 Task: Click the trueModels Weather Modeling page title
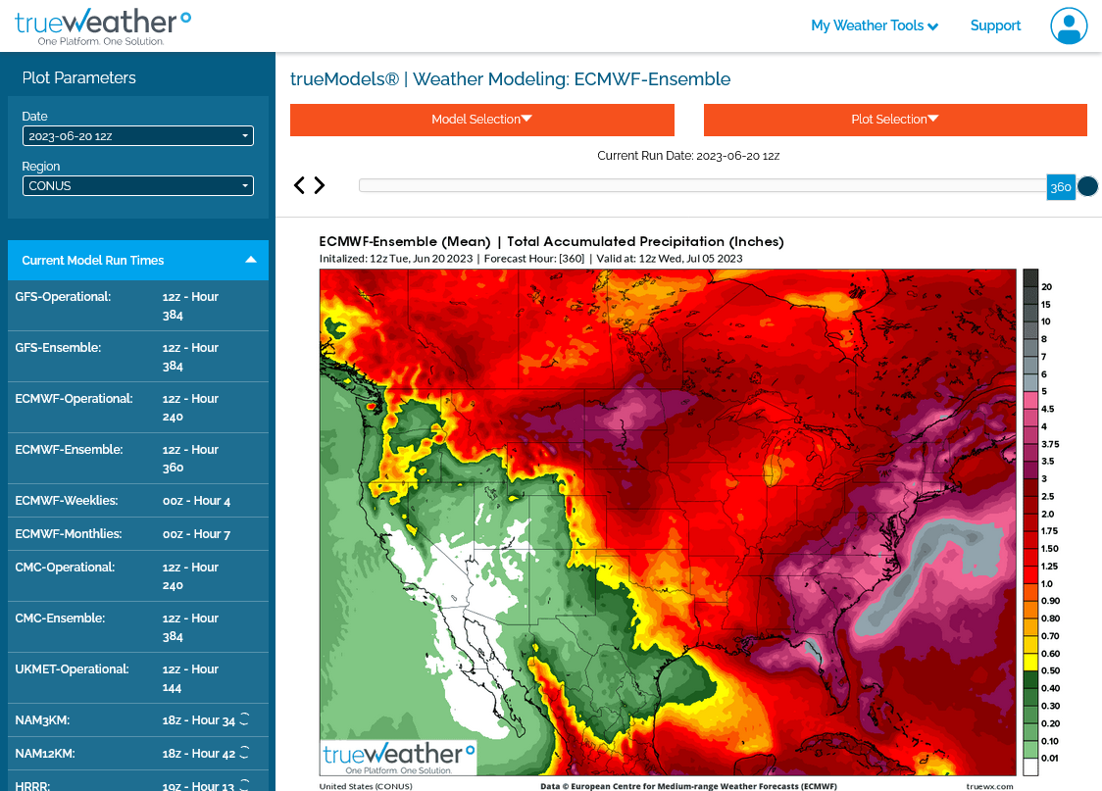point(510,78)
